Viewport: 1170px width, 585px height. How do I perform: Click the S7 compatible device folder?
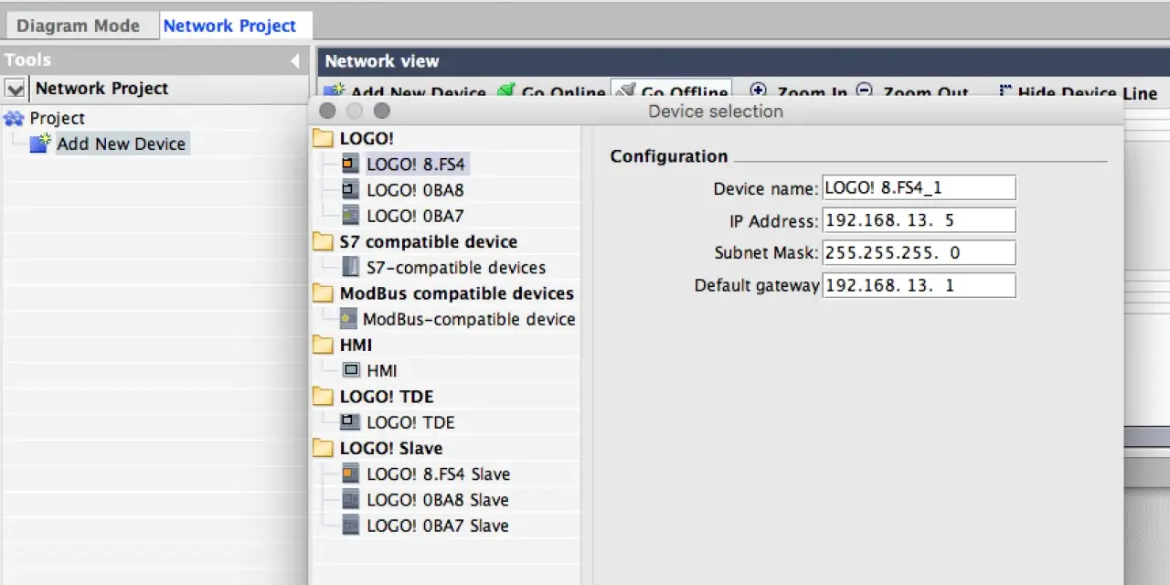tap(429, 242)
